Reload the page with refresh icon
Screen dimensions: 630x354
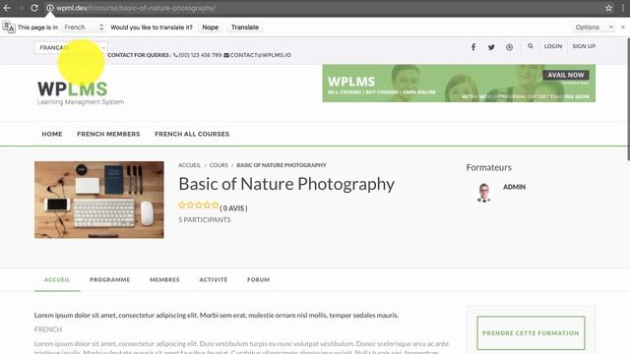pyautogui.click(x=34, y=8)
